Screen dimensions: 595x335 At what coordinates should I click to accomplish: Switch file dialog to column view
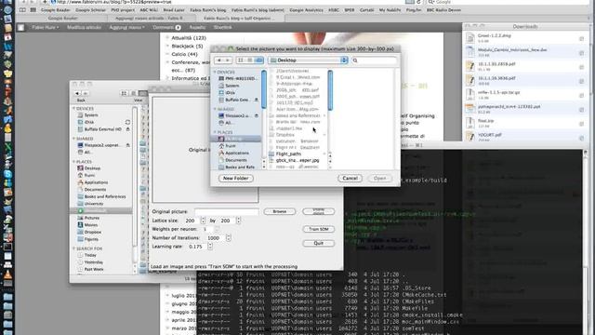point(258,60)
